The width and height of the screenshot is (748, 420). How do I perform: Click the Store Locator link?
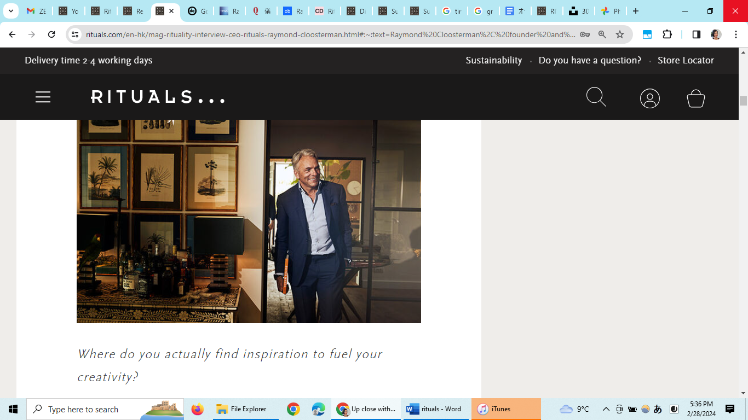686,60
